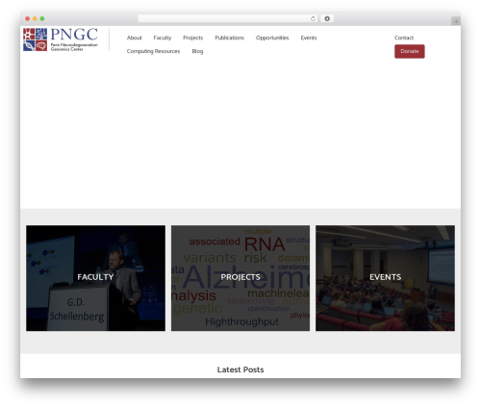Viewport: 481px width, 407px height.
Task: Open Computing Resources in navigation
Action: pyautogui.click(x=153, y=51)
